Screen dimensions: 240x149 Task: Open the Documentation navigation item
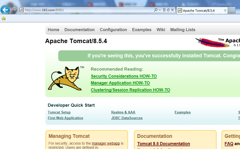point(79,30)
